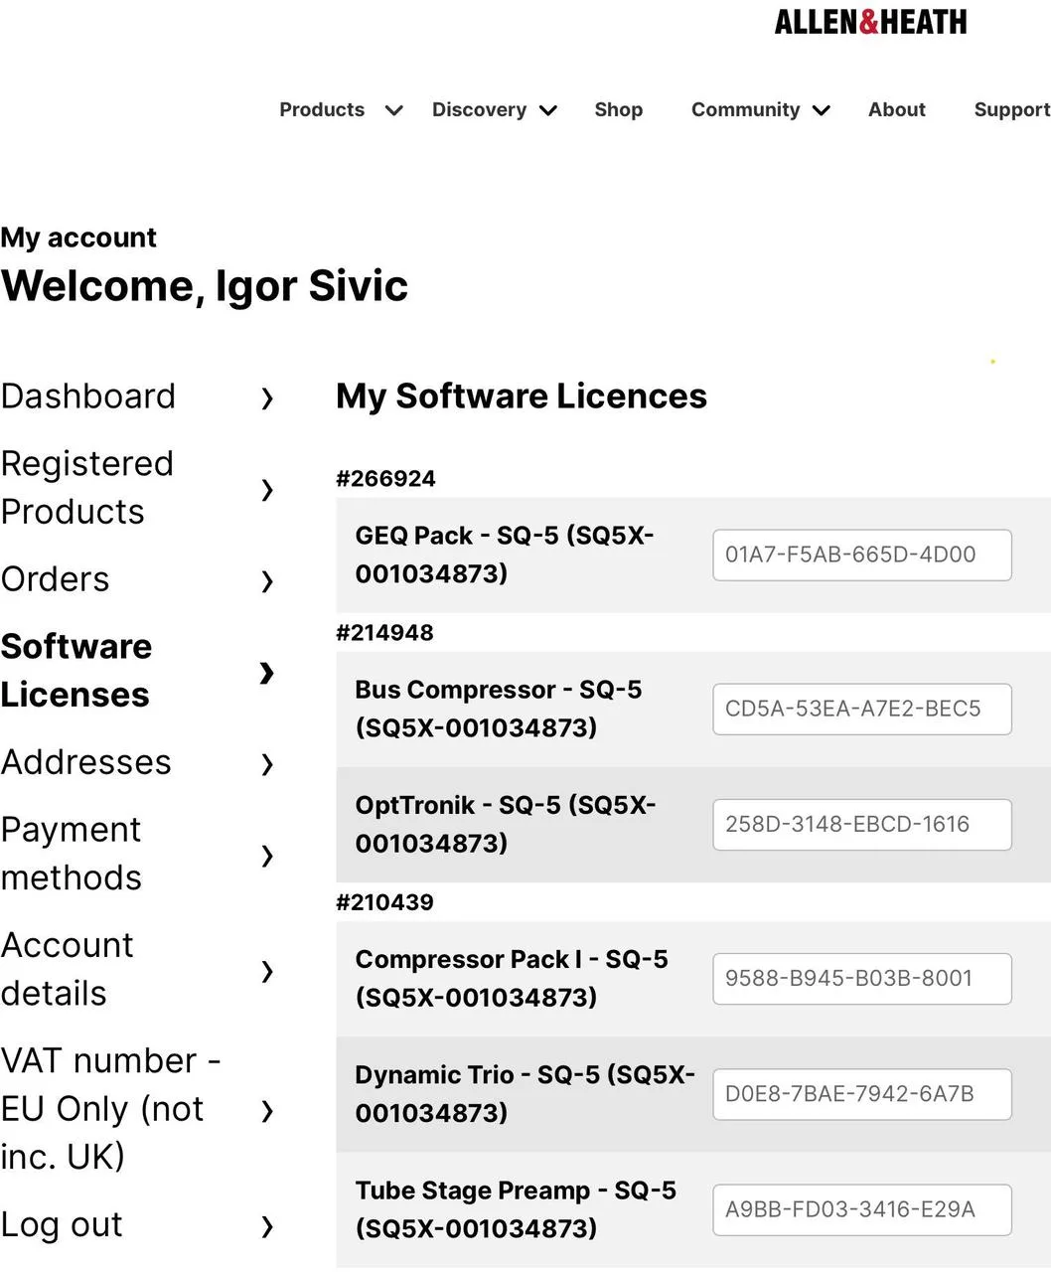Click order number #266924
Image resolution: width=1051 pixels, height=1272 pixels.
point(385,478)
